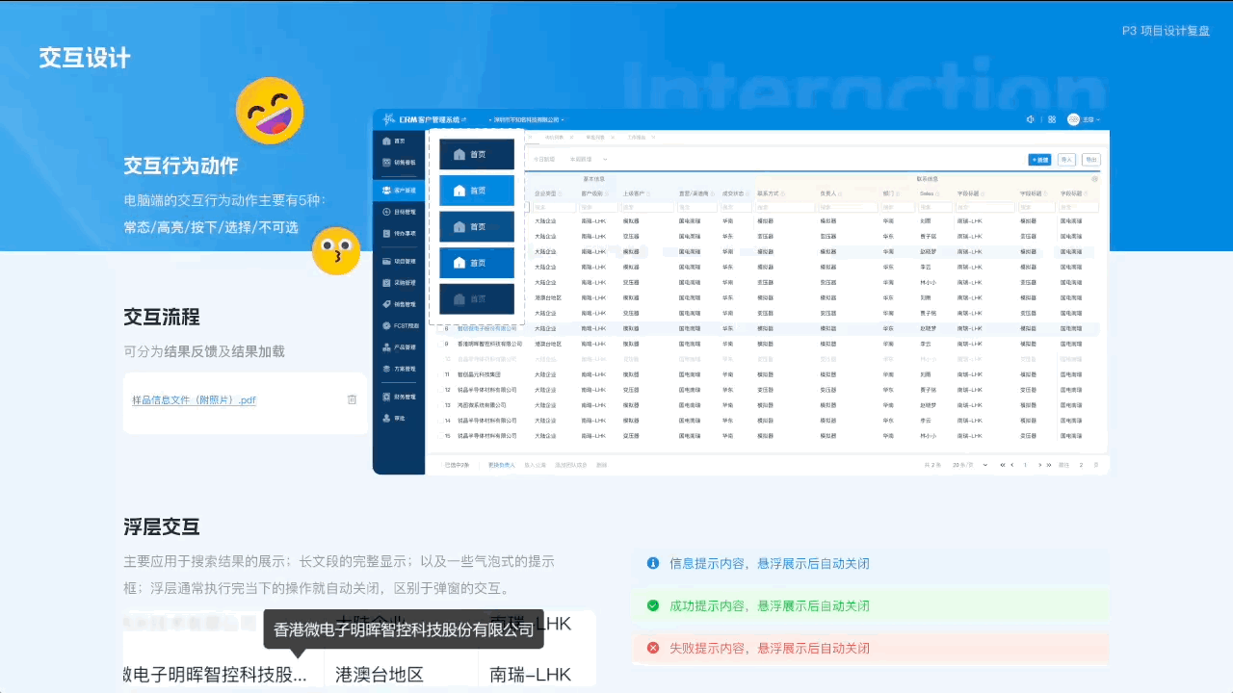Screen dimensions: 1233x693
Task: Open the FCBT预测 module icon
Action: click(398, 325)
